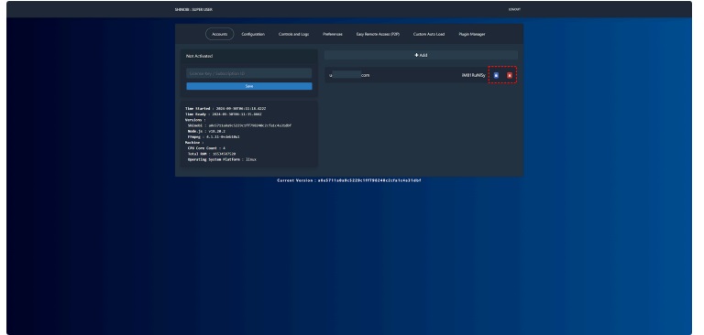This screenshot has width=704, height=335.
Task: Click the blue edit account icon
Action: tap(496, 75)
